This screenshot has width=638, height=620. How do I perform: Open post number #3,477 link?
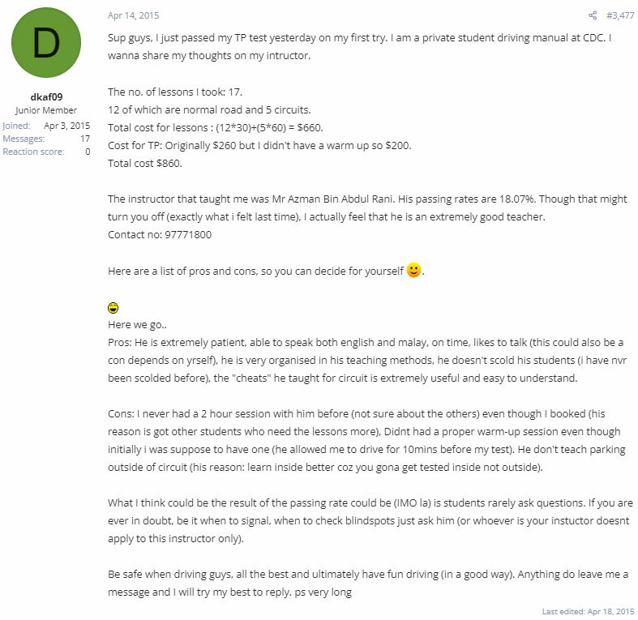coord(620,15)
